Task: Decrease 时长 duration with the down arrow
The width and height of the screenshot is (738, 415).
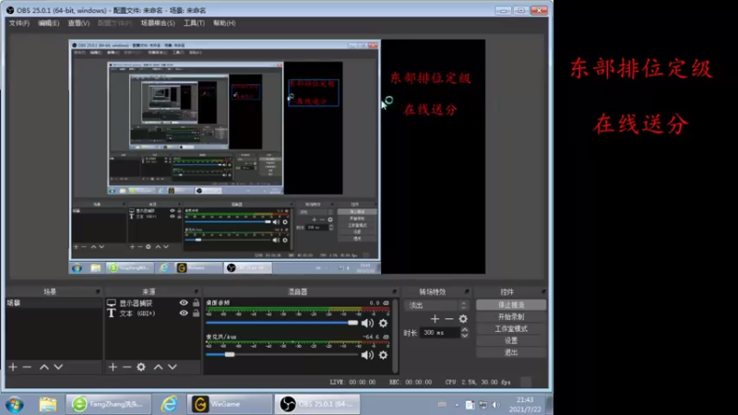Action: (x=465, y=336)
